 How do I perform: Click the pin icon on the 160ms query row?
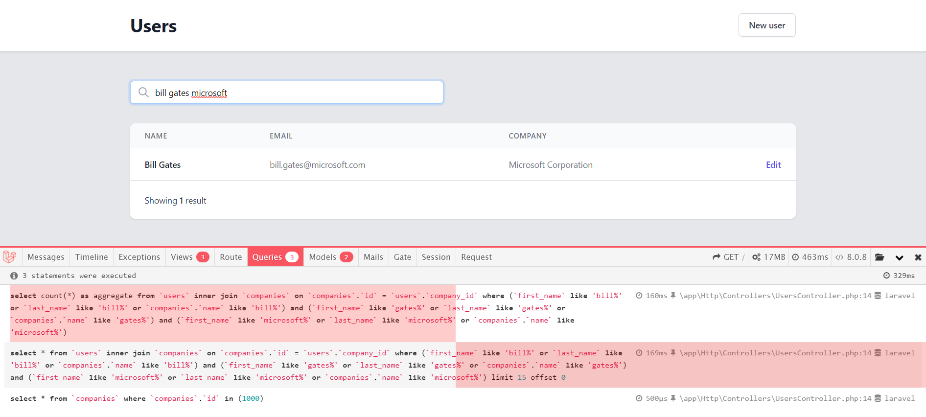(673, 296)
